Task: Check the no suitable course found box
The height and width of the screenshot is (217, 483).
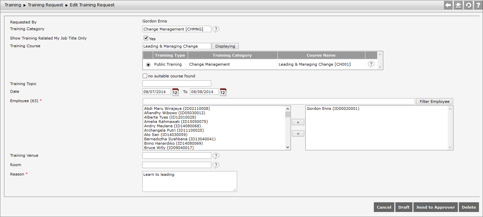Action: pyautogui.click(x=145, y=76)
